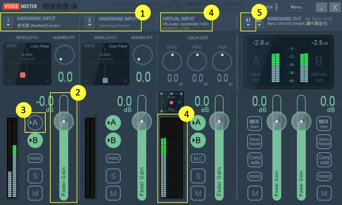Solo the Hardware Input 2 strip
Viewport: 342px width, 205px height.
tap(113, 176)
